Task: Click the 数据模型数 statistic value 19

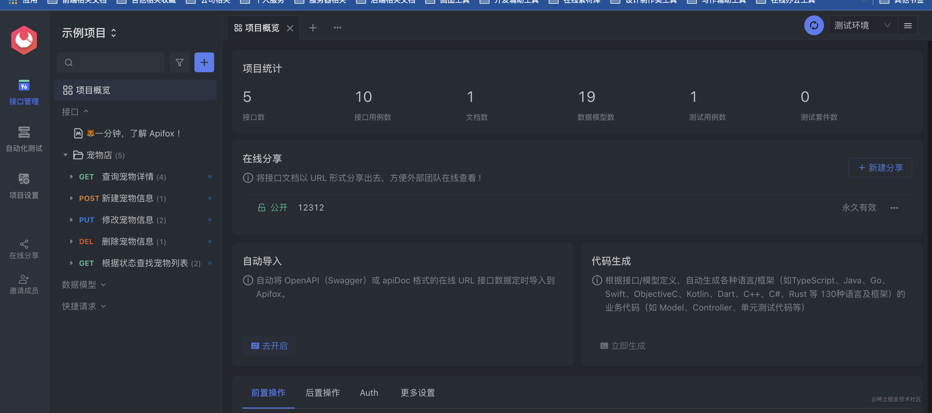Action: click(586, 97)
